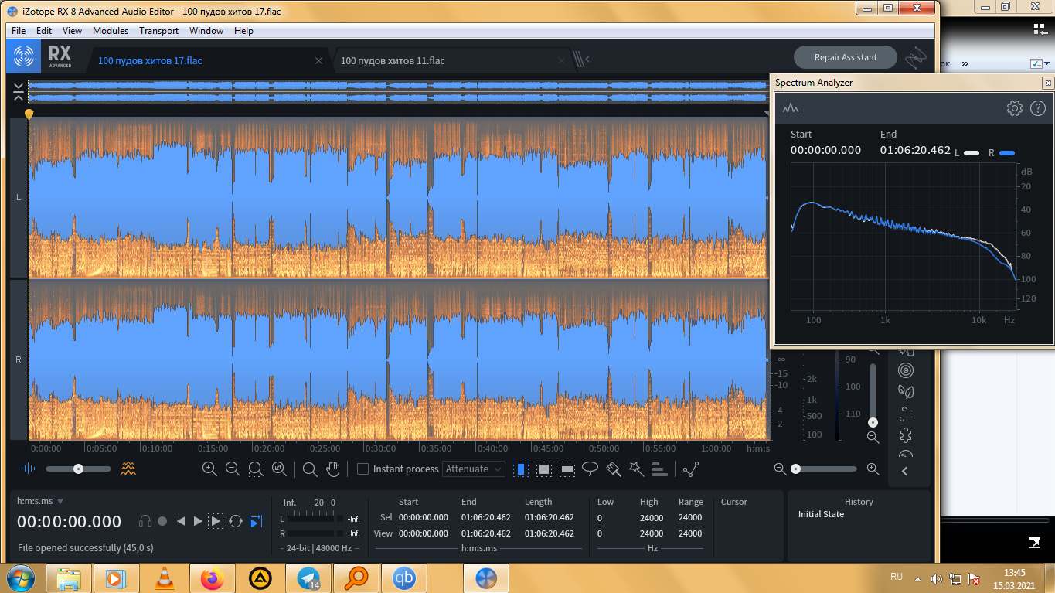Switch to 100 пудов хитов 11.flac tab

[x=393, y=60]
